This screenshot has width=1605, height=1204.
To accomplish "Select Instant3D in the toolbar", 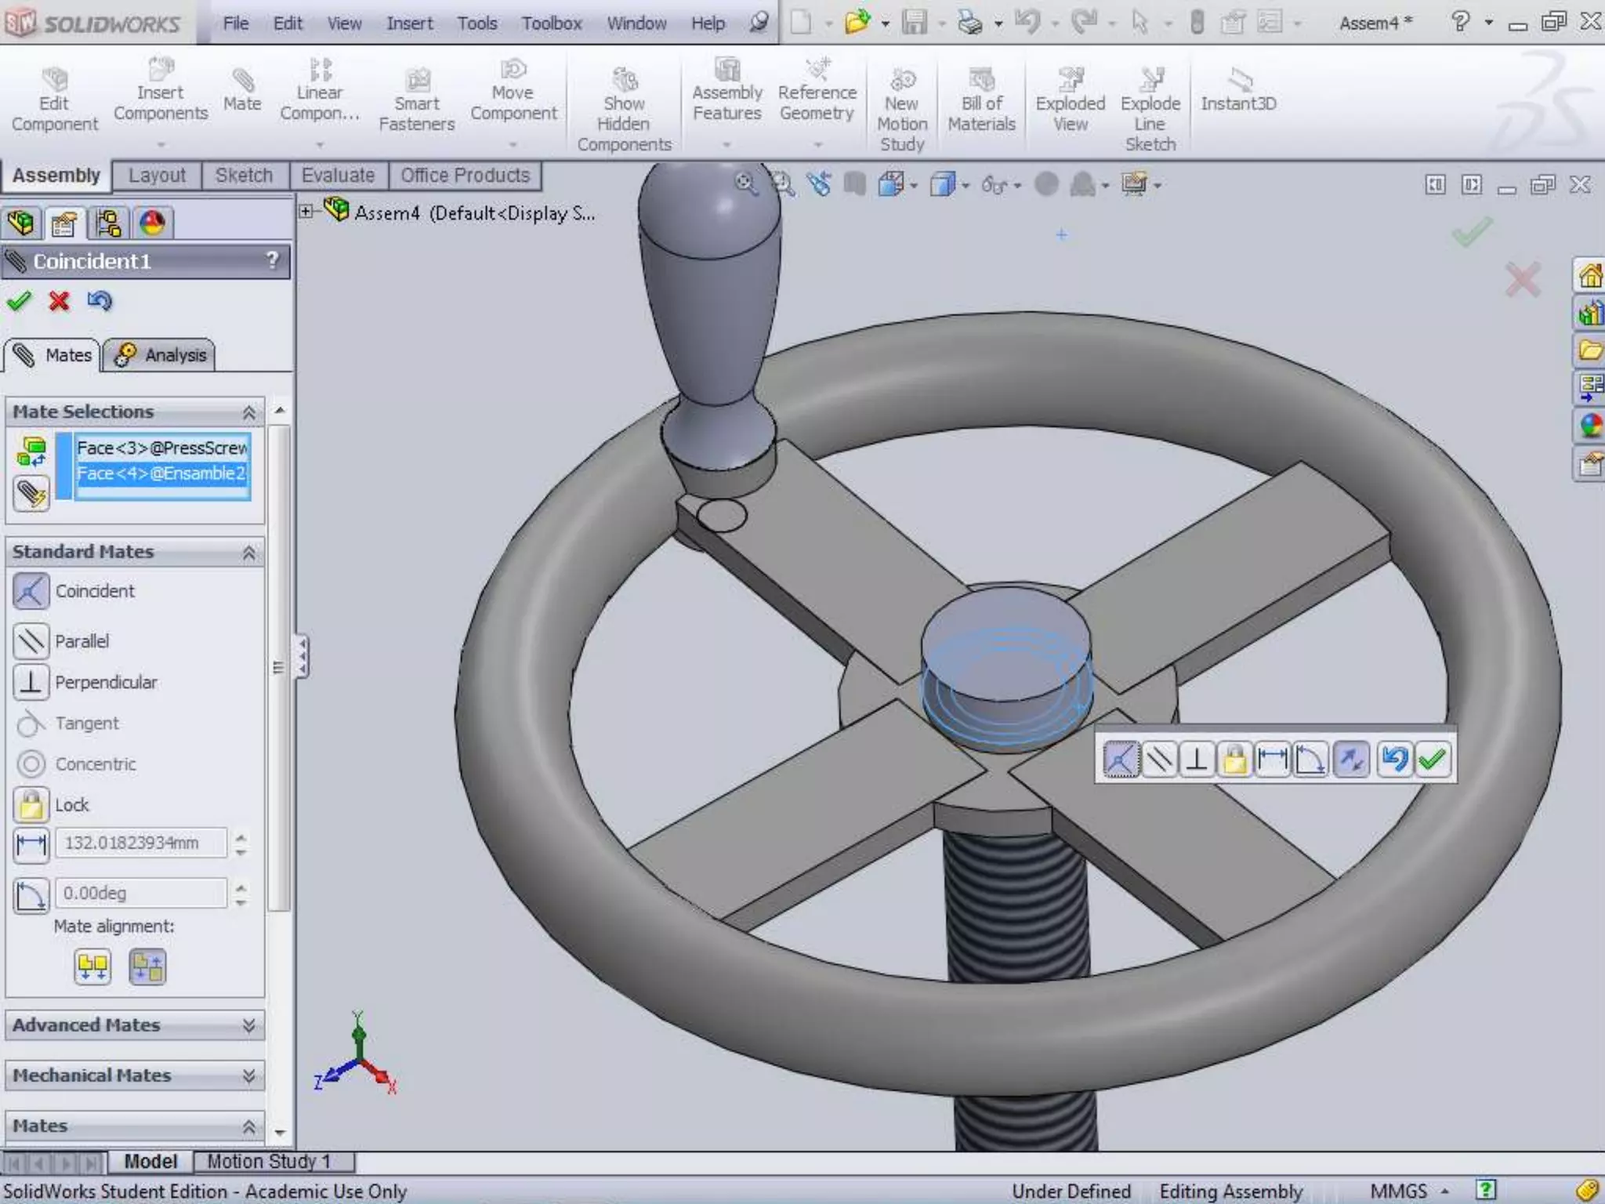I will point(1238,92).
